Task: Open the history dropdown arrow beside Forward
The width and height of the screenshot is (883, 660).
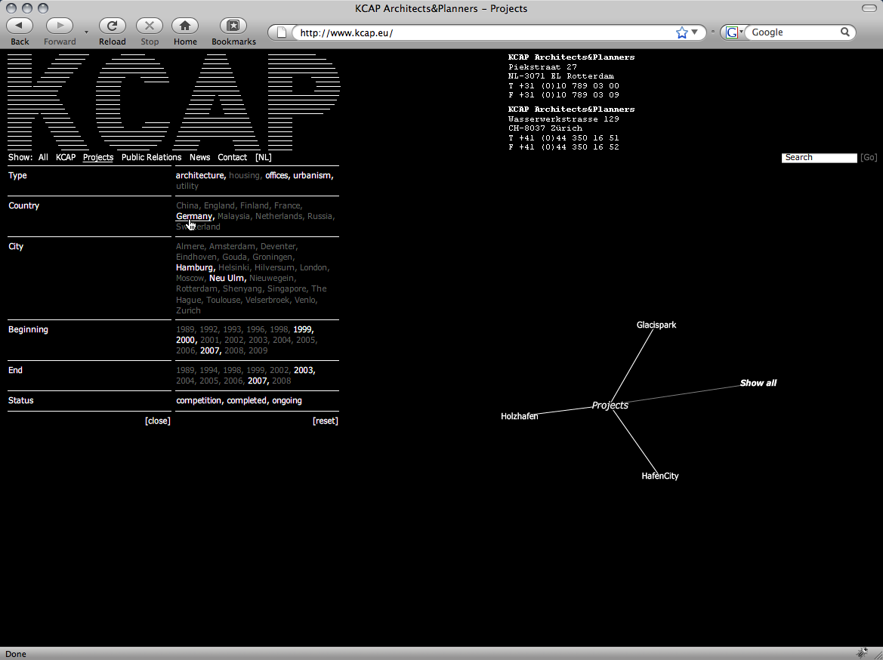Action: point(86,32)
